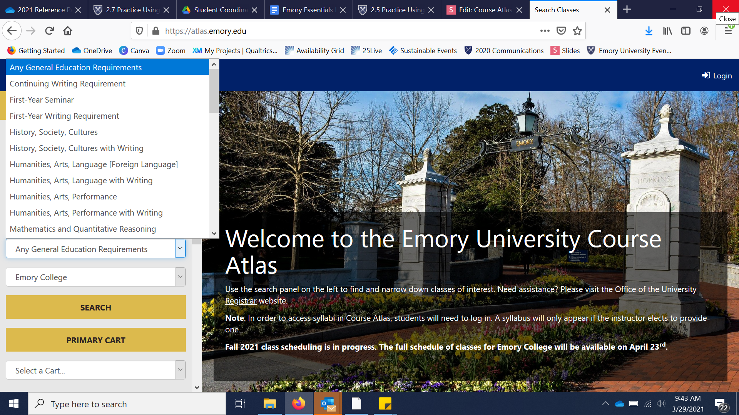
Task: Open the Emory College dropdown
Action: (95, 277)
